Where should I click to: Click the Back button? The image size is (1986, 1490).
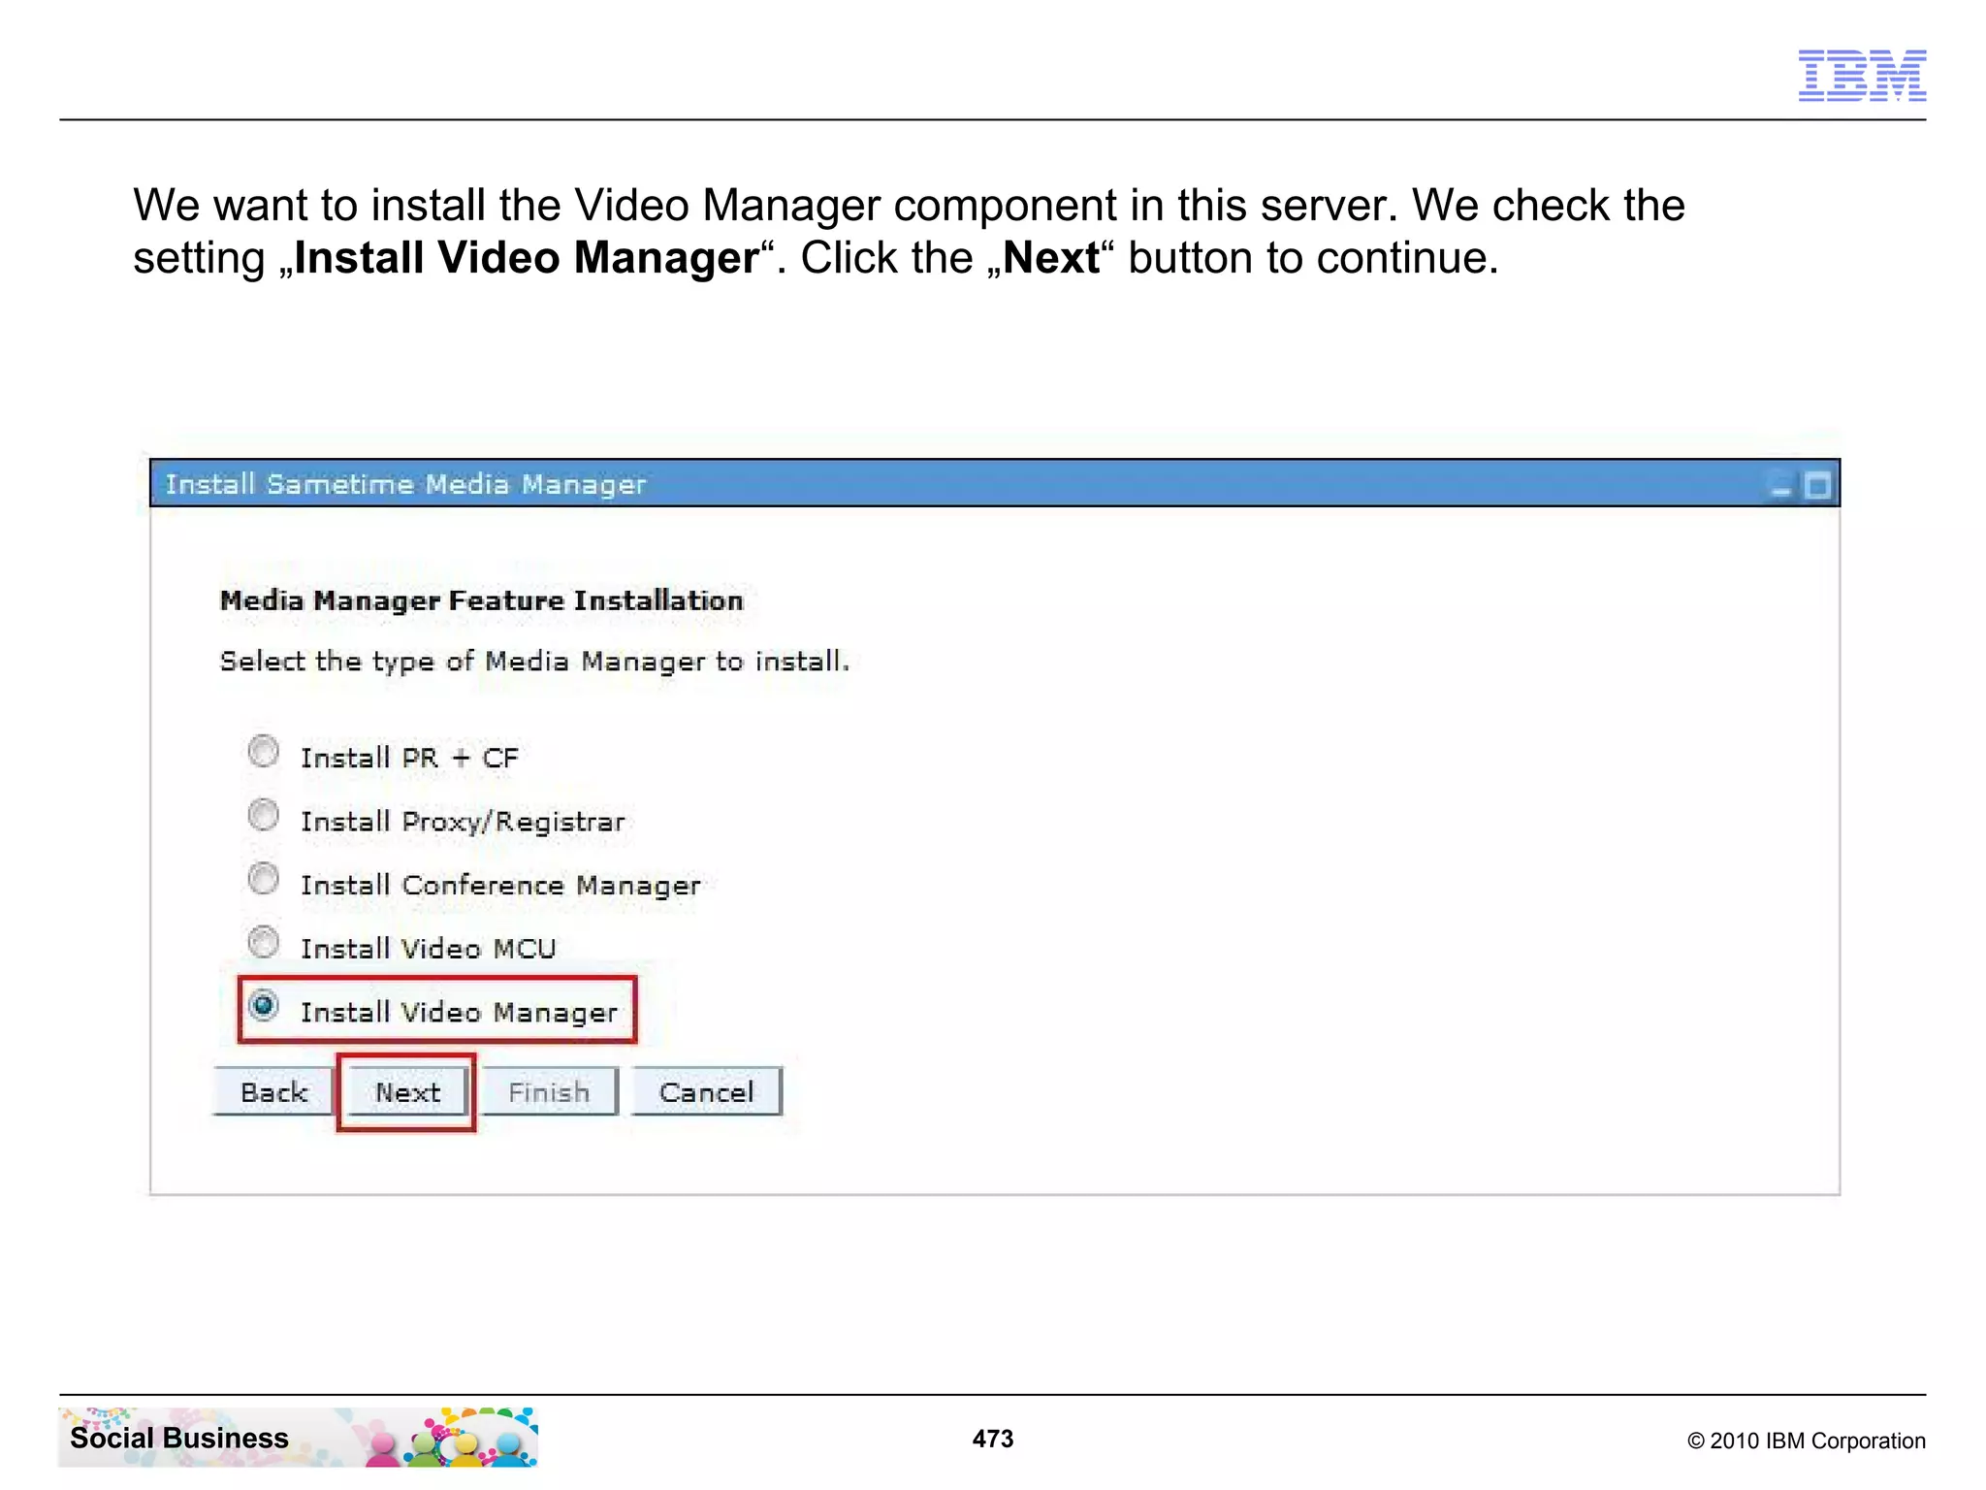(273, 1092)
